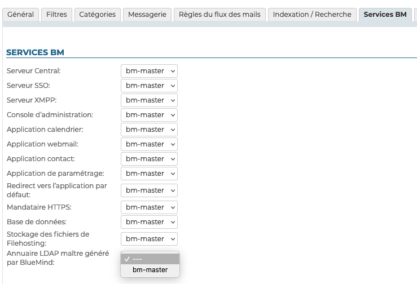Image resolution: width=417 pixels, height=284 pixels.
Task: Open the Console d'administration dropdown
Action: point(149,115)
